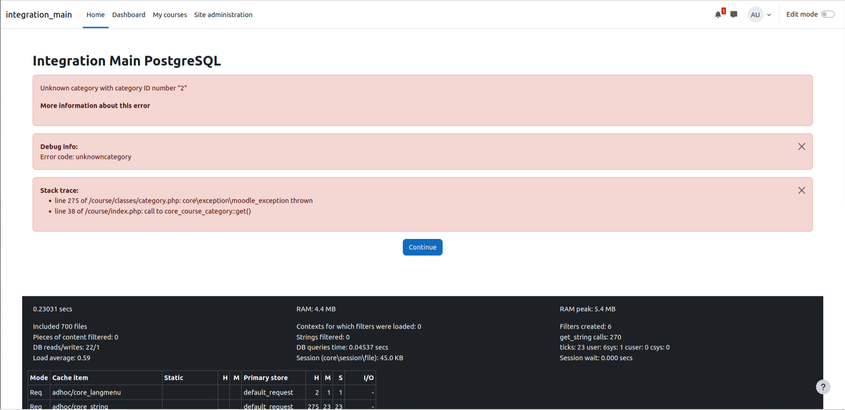Click the RAM: 4.4 MB stat
The height and width of the screenshot is (410, 845).
pyautogui.click(x=316, y=309)
